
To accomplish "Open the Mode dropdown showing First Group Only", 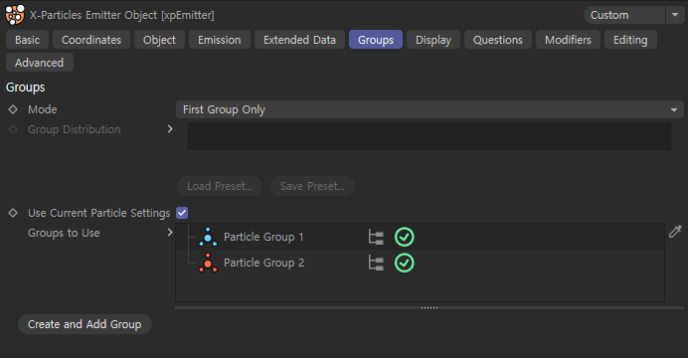I will click(430, 109).
